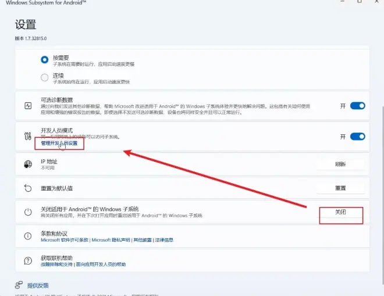Click the 提供反馈 link

[38, 286]
